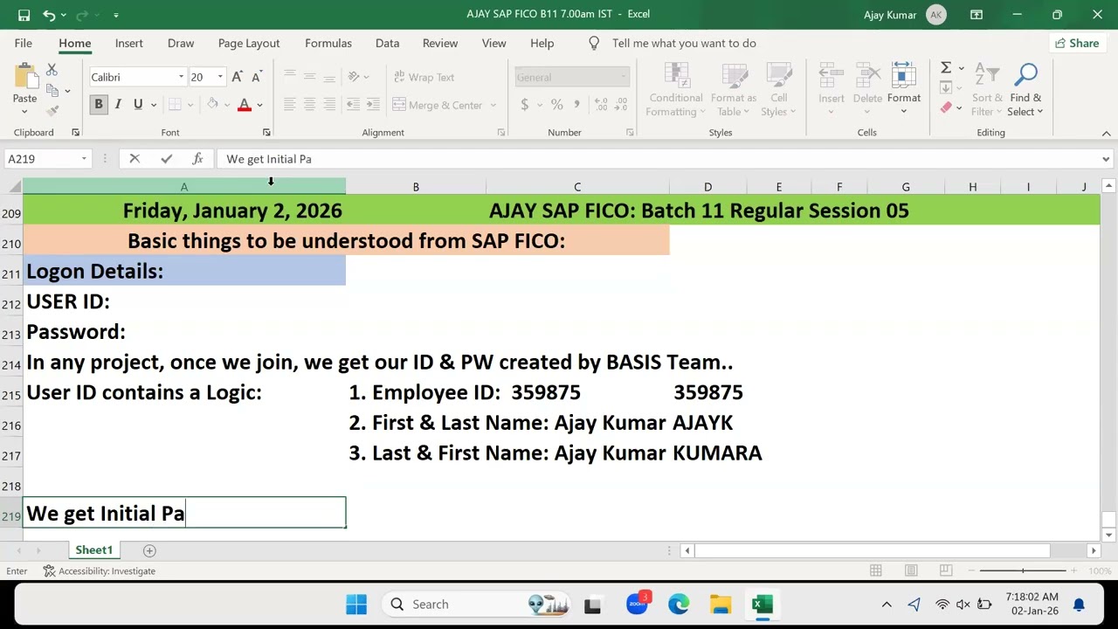The width and height of the screenshot is (1118, 629).
Task: Open the File menu tab
Action: 24,43
